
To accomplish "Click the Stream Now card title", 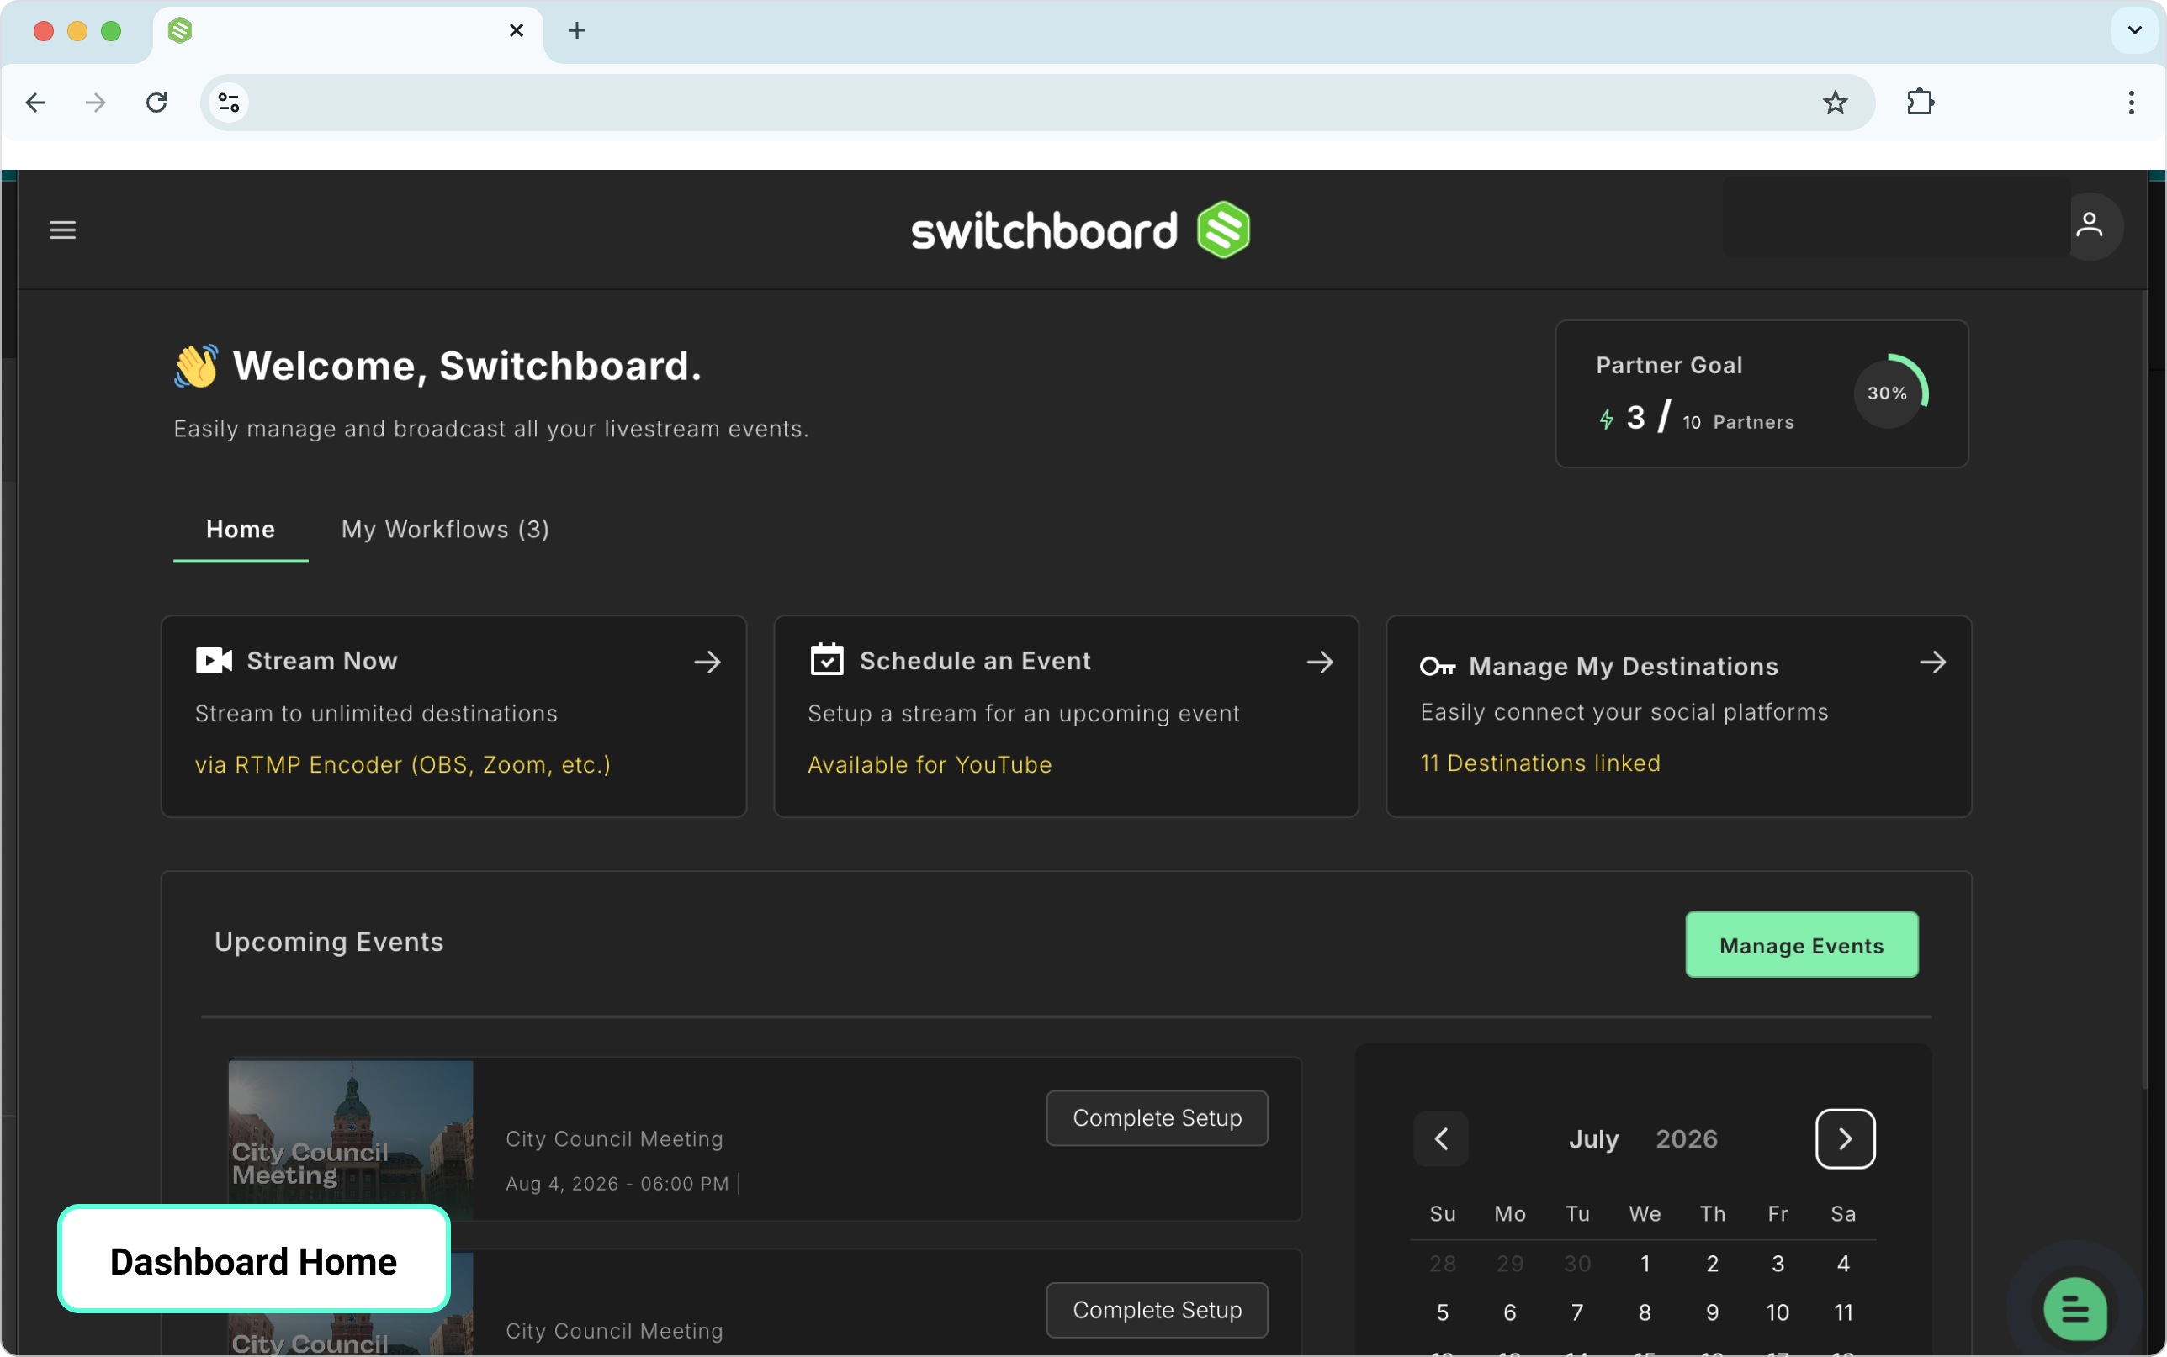I will (322, 661).
